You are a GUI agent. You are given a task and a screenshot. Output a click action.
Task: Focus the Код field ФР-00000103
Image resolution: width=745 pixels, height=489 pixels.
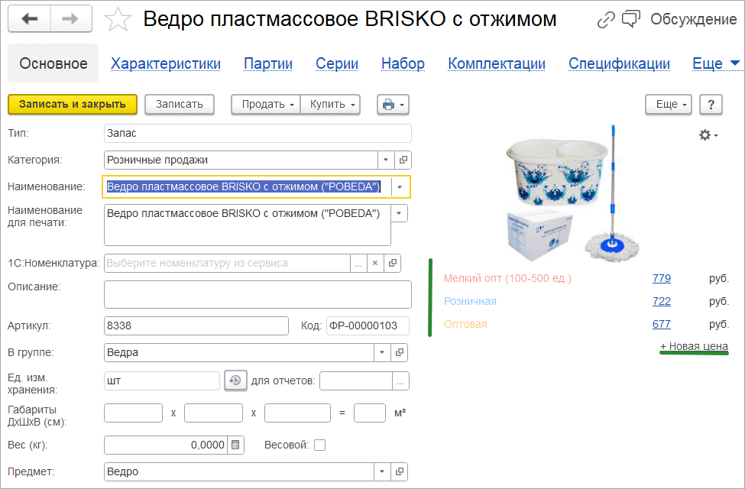pos(368,326)
